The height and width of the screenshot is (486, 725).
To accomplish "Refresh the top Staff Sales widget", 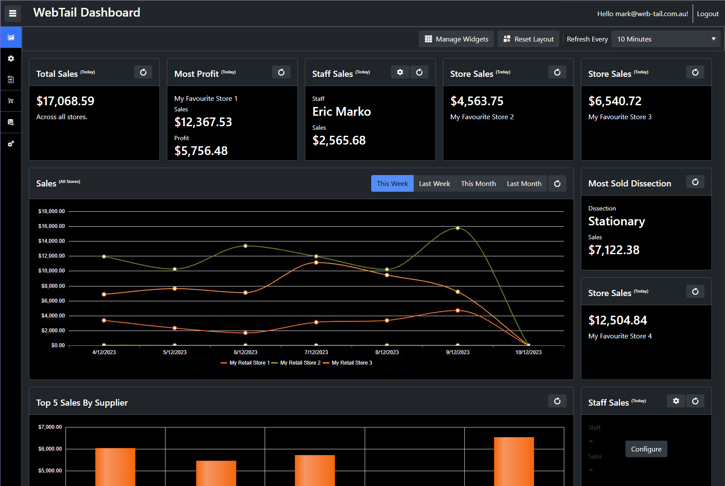I will (419, 72).
